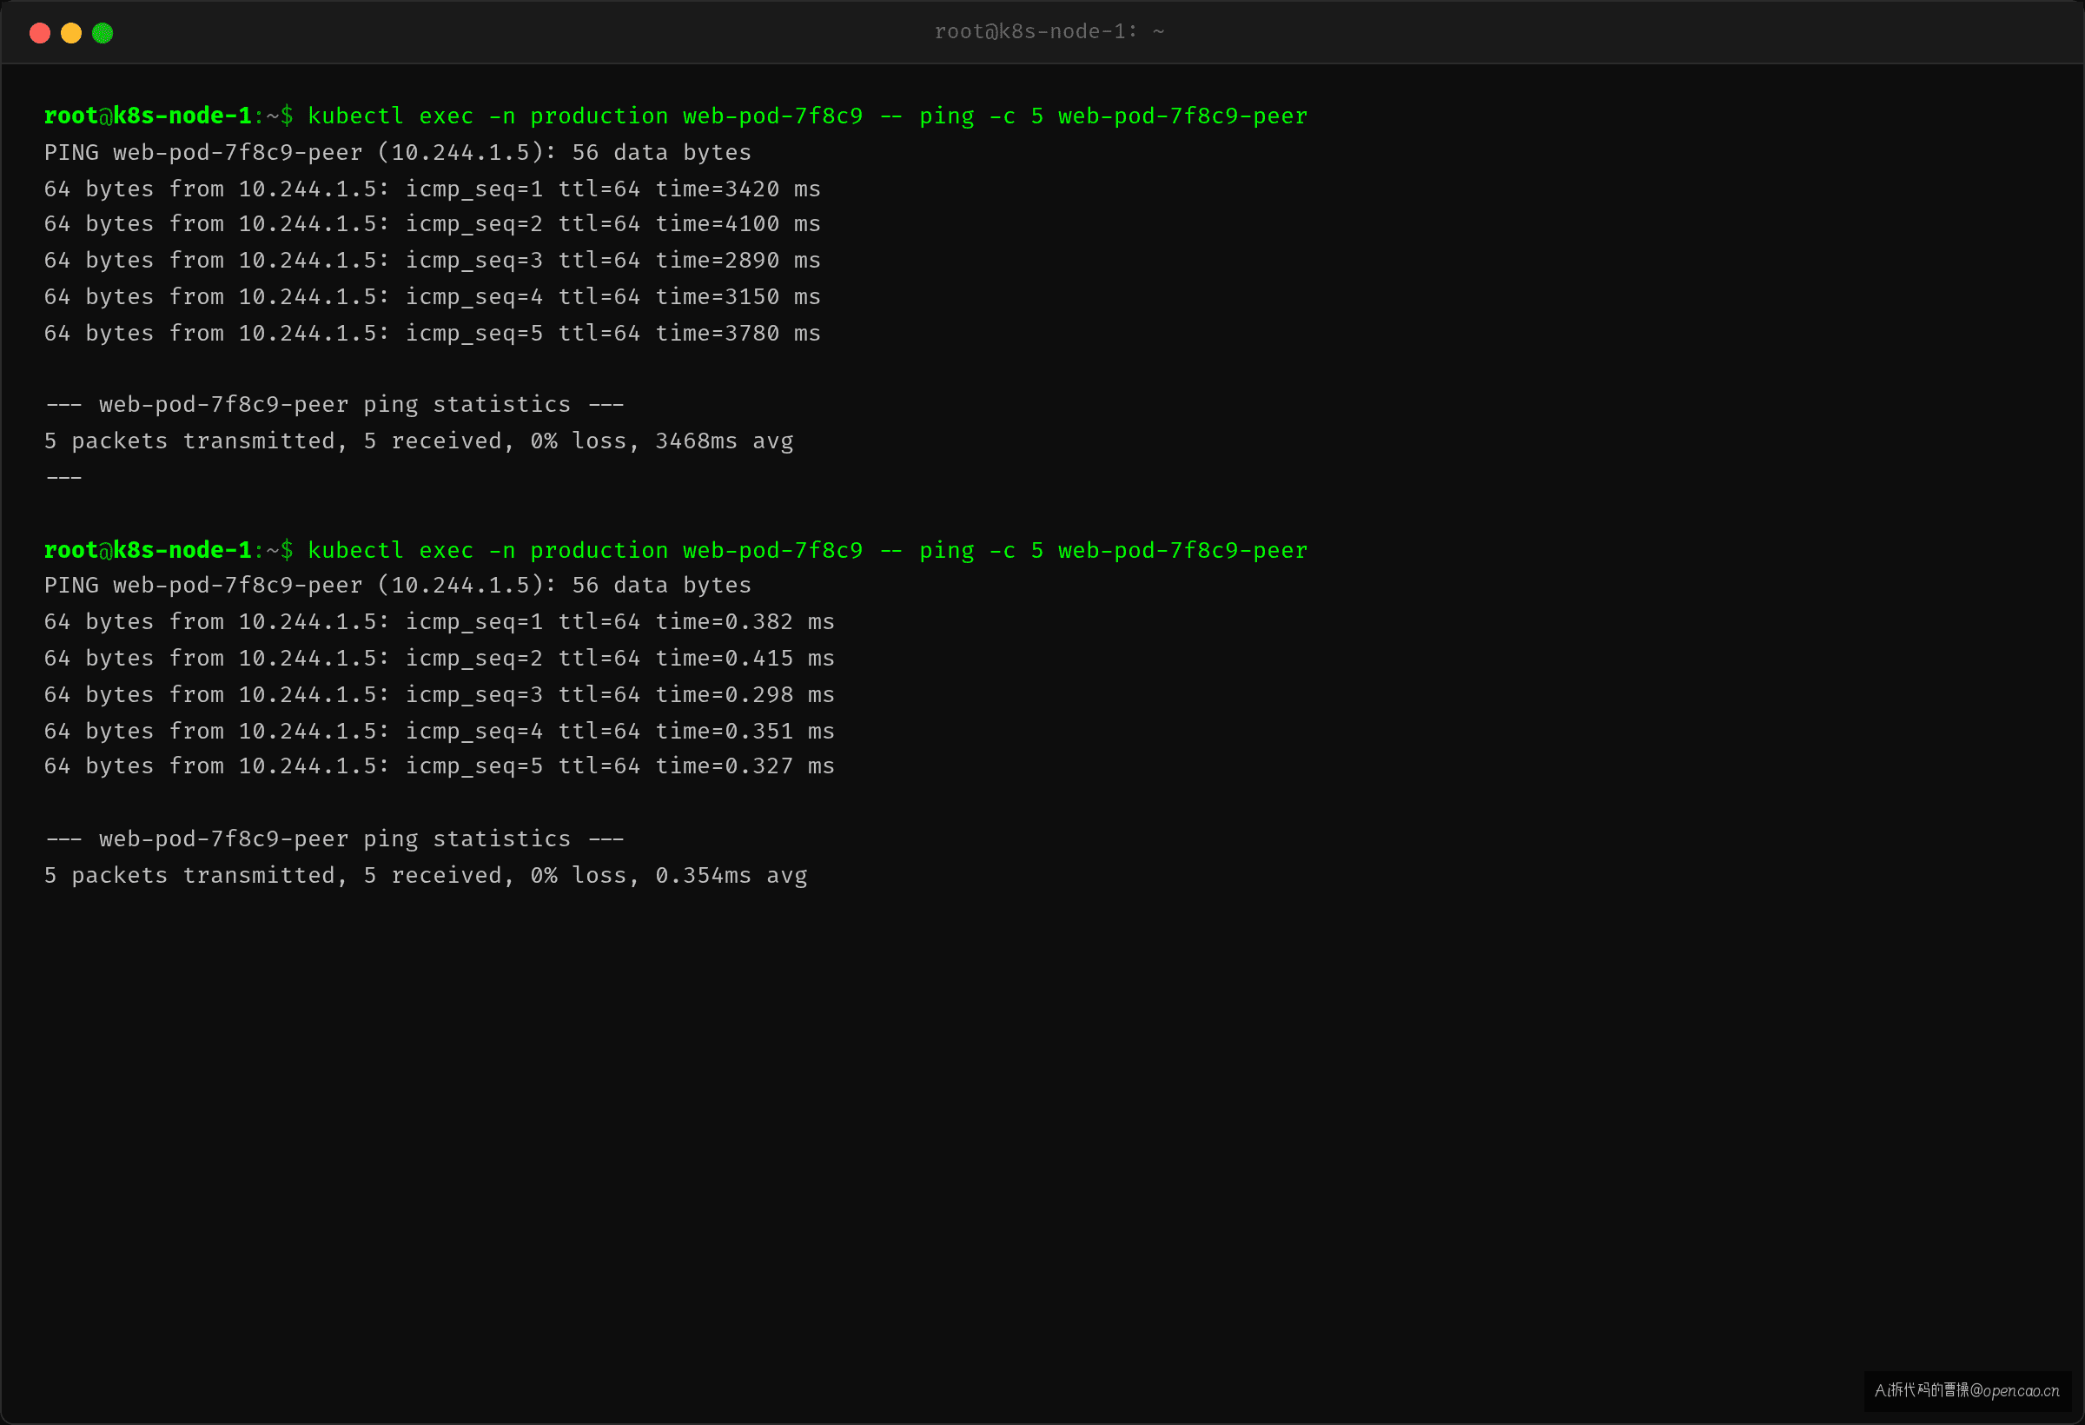Image resolution: width=2085 pixels, height=1425 pixels.
Task: Click the time=4100 ms ping line
Action: pyautogui.click(x=433, y=223)
